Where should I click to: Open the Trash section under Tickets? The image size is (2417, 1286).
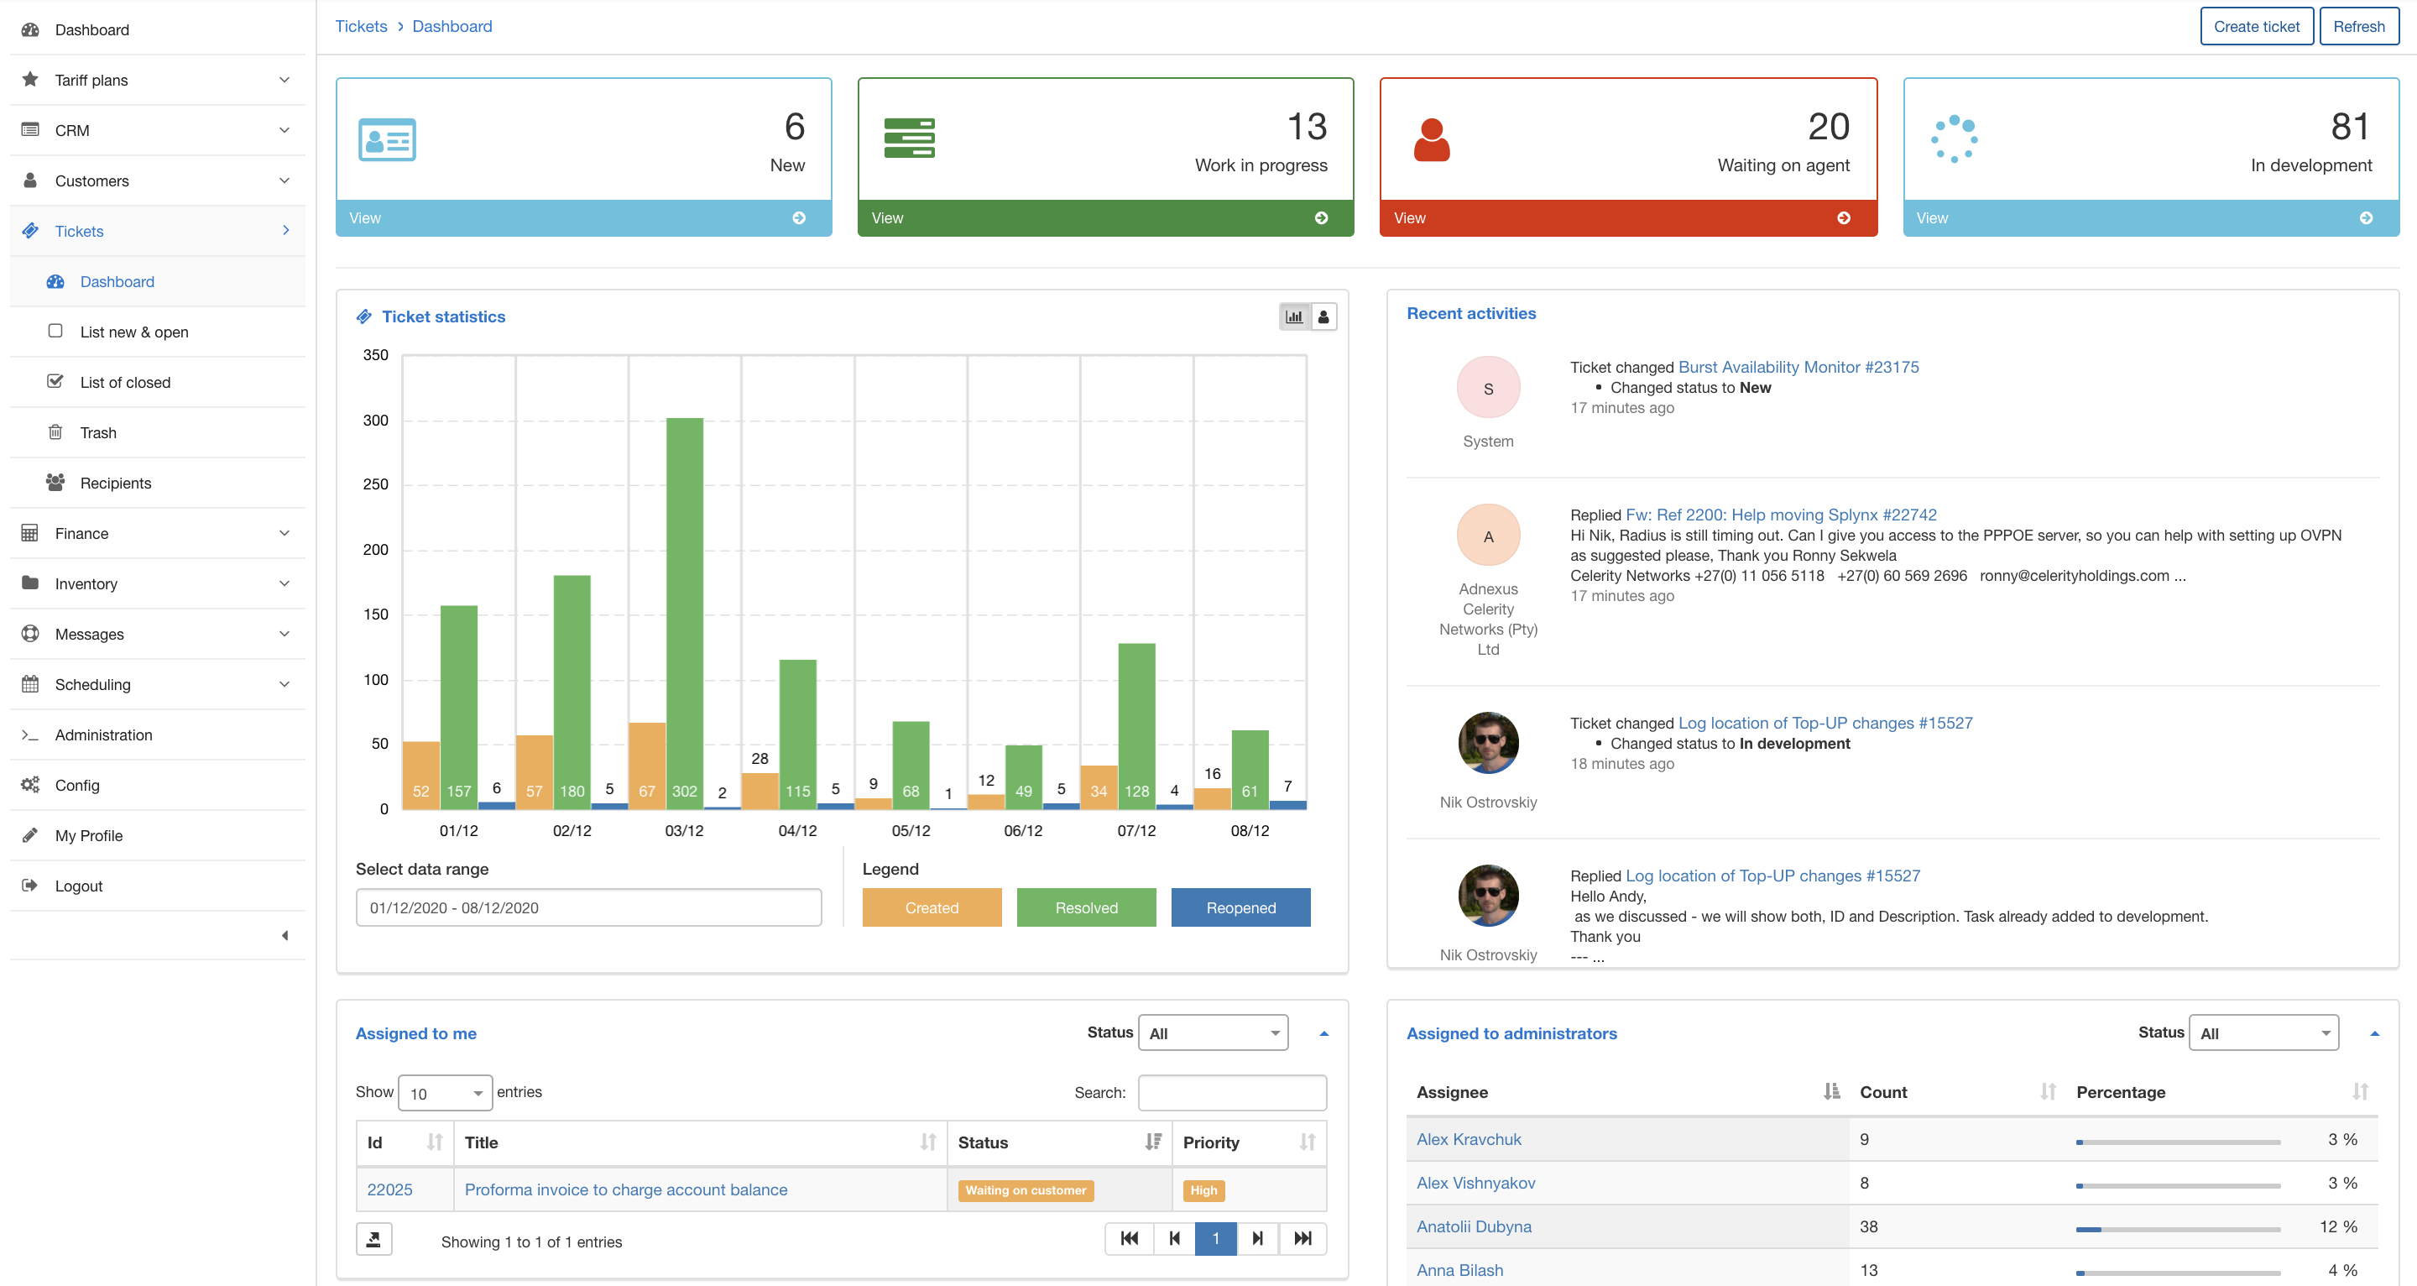pos(98,433)
